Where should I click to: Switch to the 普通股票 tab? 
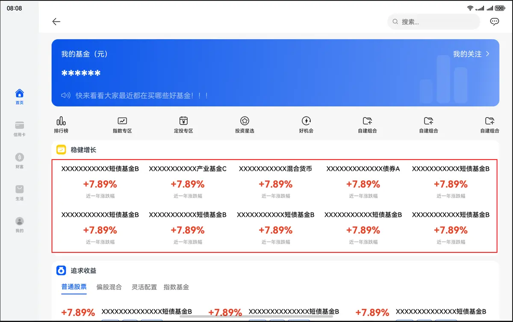(x=74, y=287)
